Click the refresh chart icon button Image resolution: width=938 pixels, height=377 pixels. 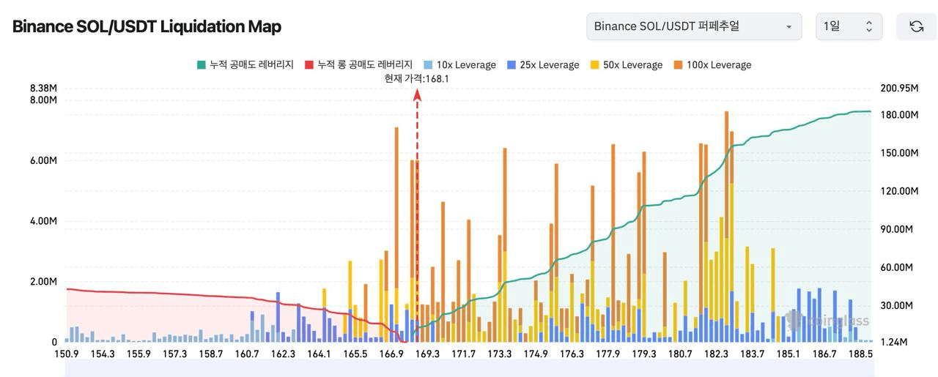tap(916, 26)
